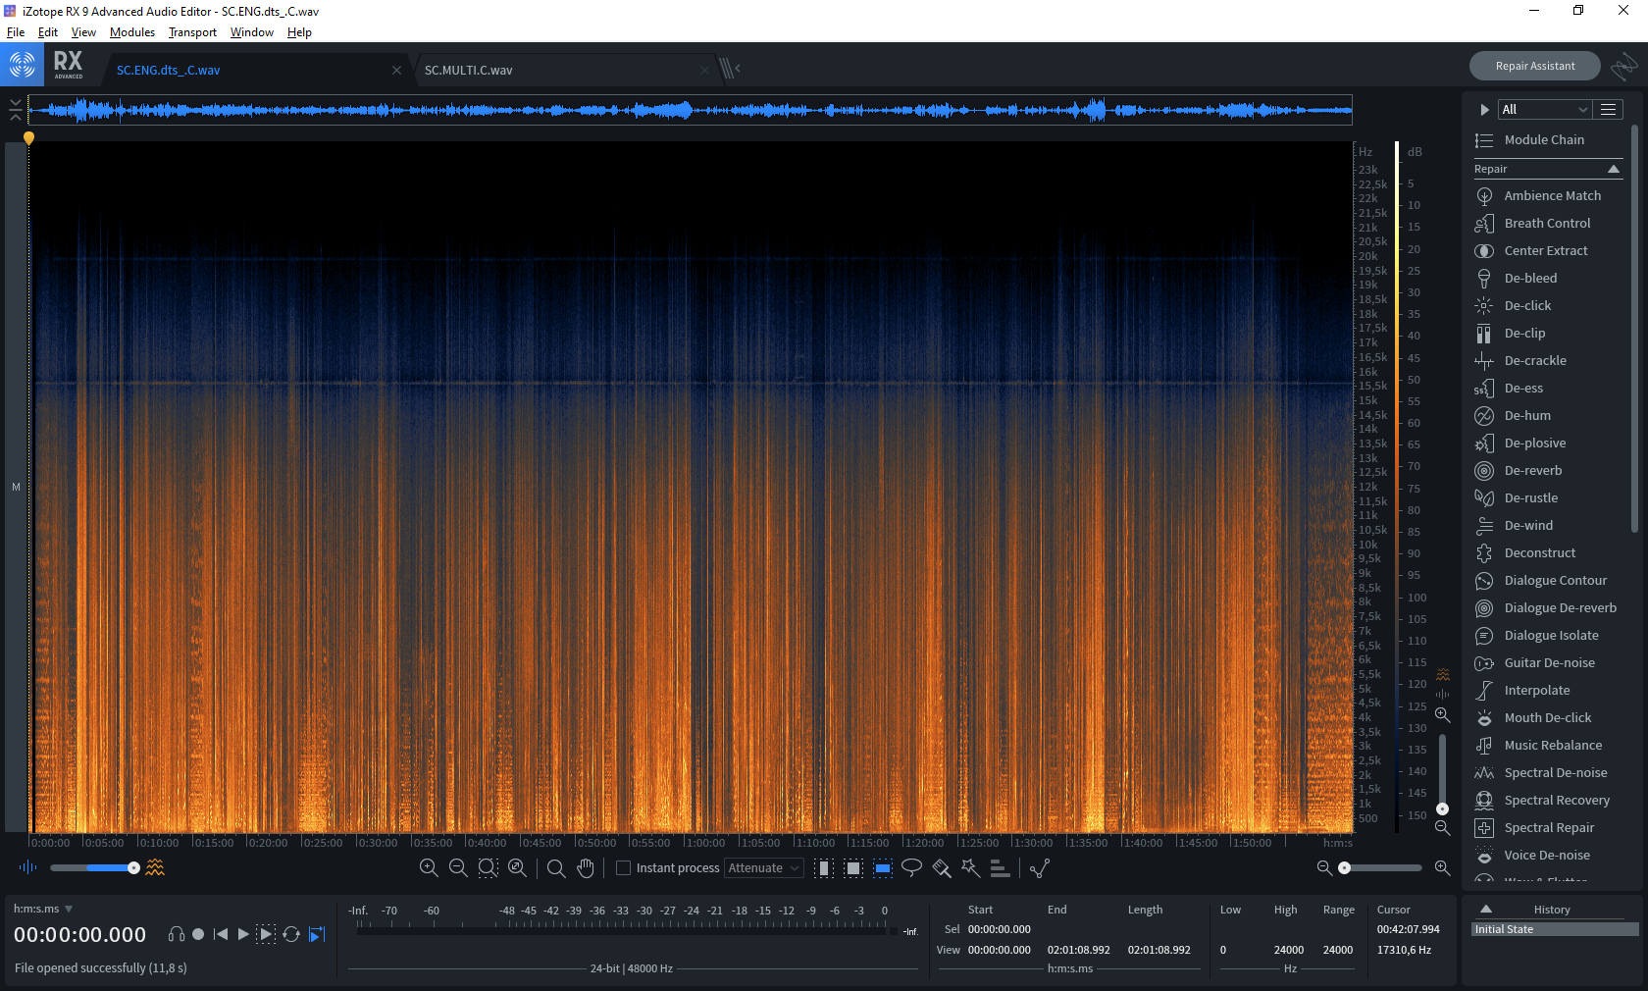Collapse the Repair category section

(1614, 169)
